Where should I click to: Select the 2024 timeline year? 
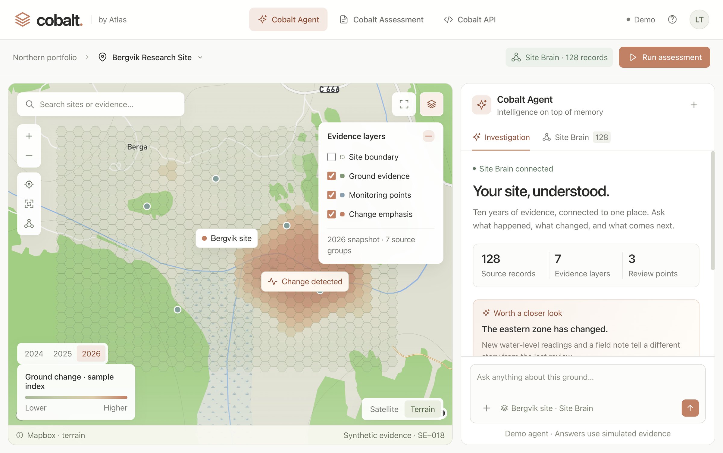point(34,354)
